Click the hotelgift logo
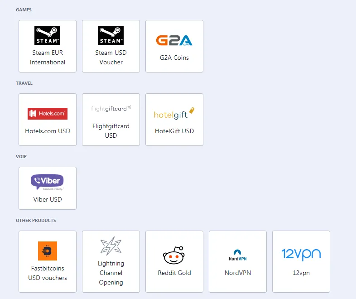The height and width of the screenshot is (299, 356). click(x=174, y=113)
